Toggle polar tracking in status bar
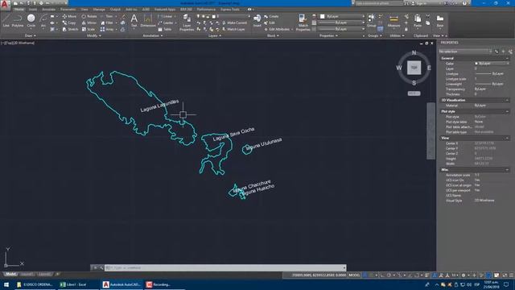Viewport: 515px width, 290px height. pos(389,275)
